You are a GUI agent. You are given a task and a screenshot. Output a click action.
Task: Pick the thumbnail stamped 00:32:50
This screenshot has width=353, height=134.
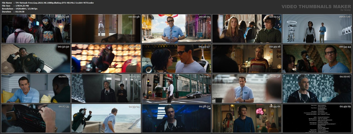[x=36, y=59]
